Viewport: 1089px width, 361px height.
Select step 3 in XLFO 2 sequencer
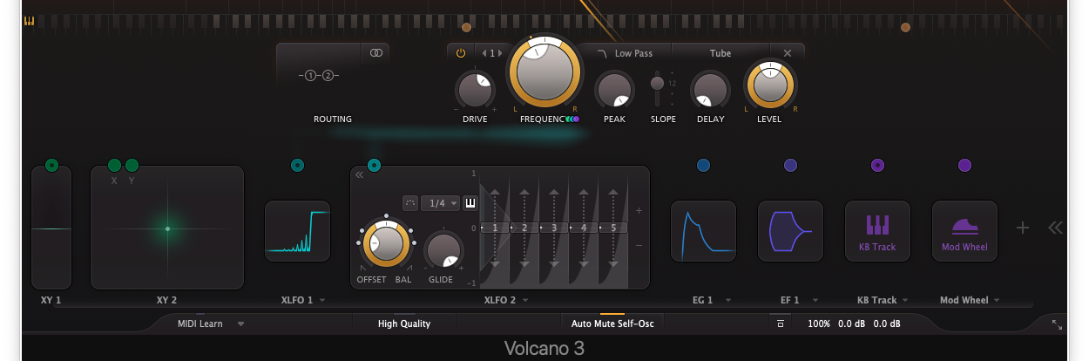pos(554,228)
